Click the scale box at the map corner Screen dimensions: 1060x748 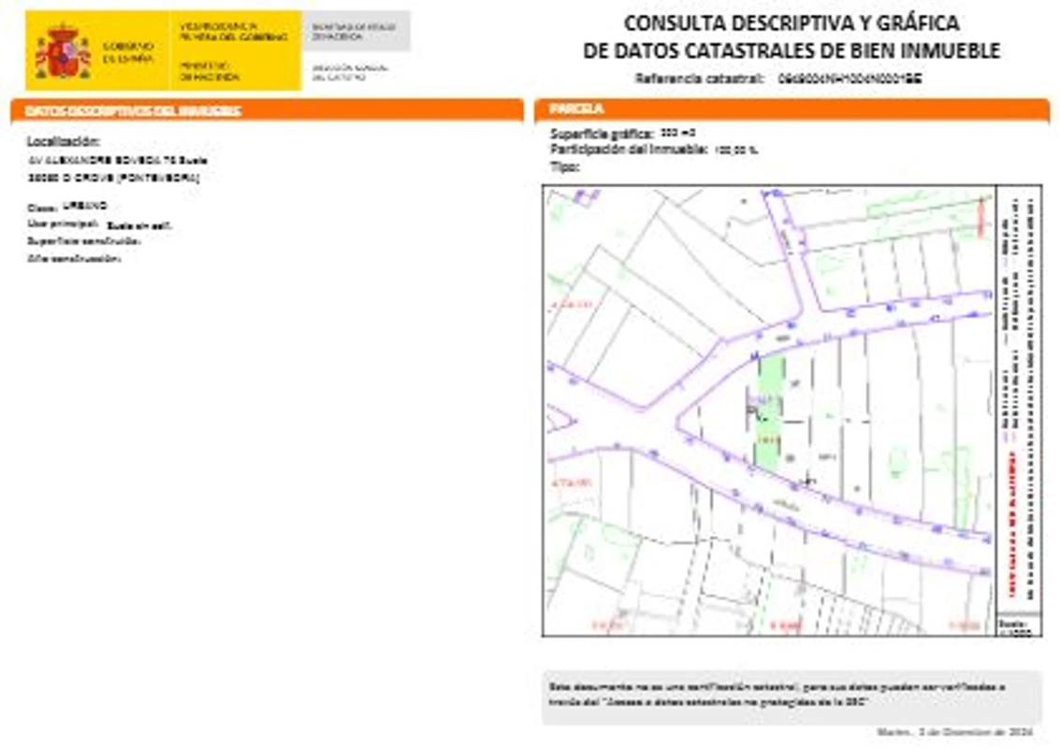click(1018, 626)
